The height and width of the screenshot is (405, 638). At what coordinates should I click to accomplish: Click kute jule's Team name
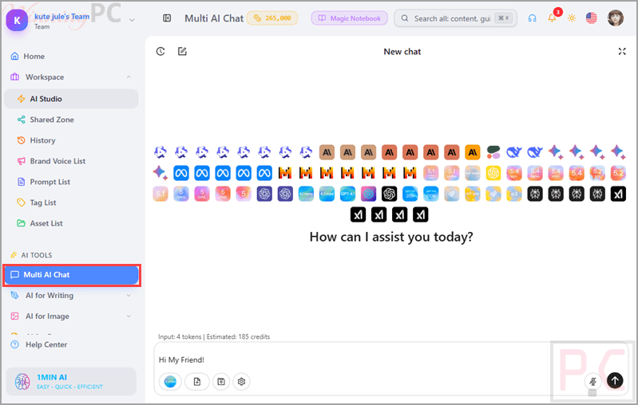tap(61, 17)
